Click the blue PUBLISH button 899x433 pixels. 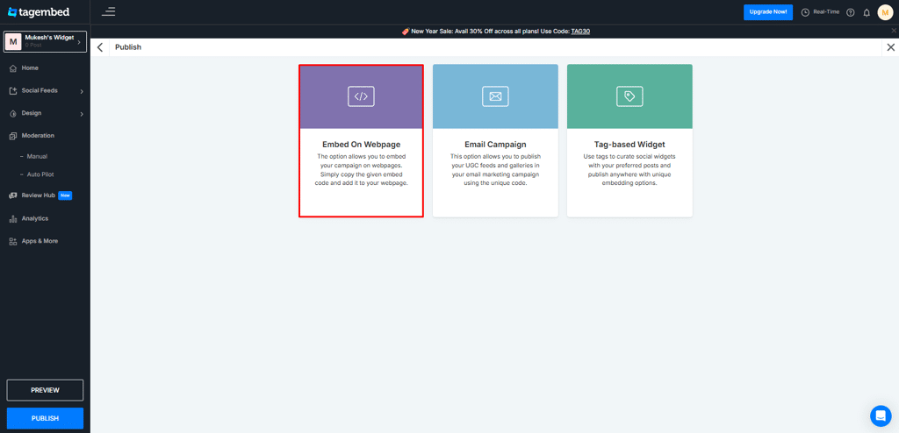(x=45, y=418)
